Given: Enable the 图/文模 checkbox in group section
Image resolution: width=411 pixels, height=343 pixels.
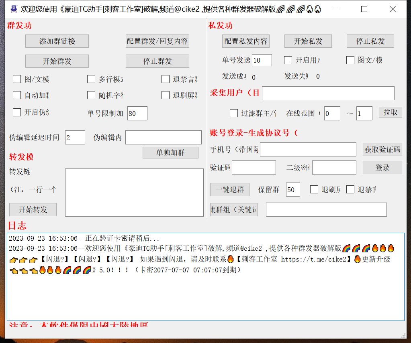Looking at the screenshot, I should (17, 79).
